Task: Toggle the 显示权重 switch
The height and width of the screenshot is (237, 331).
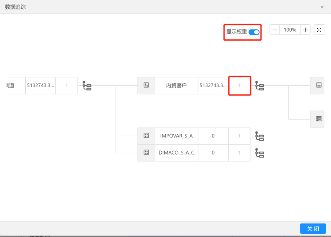Action: (254, 32)
